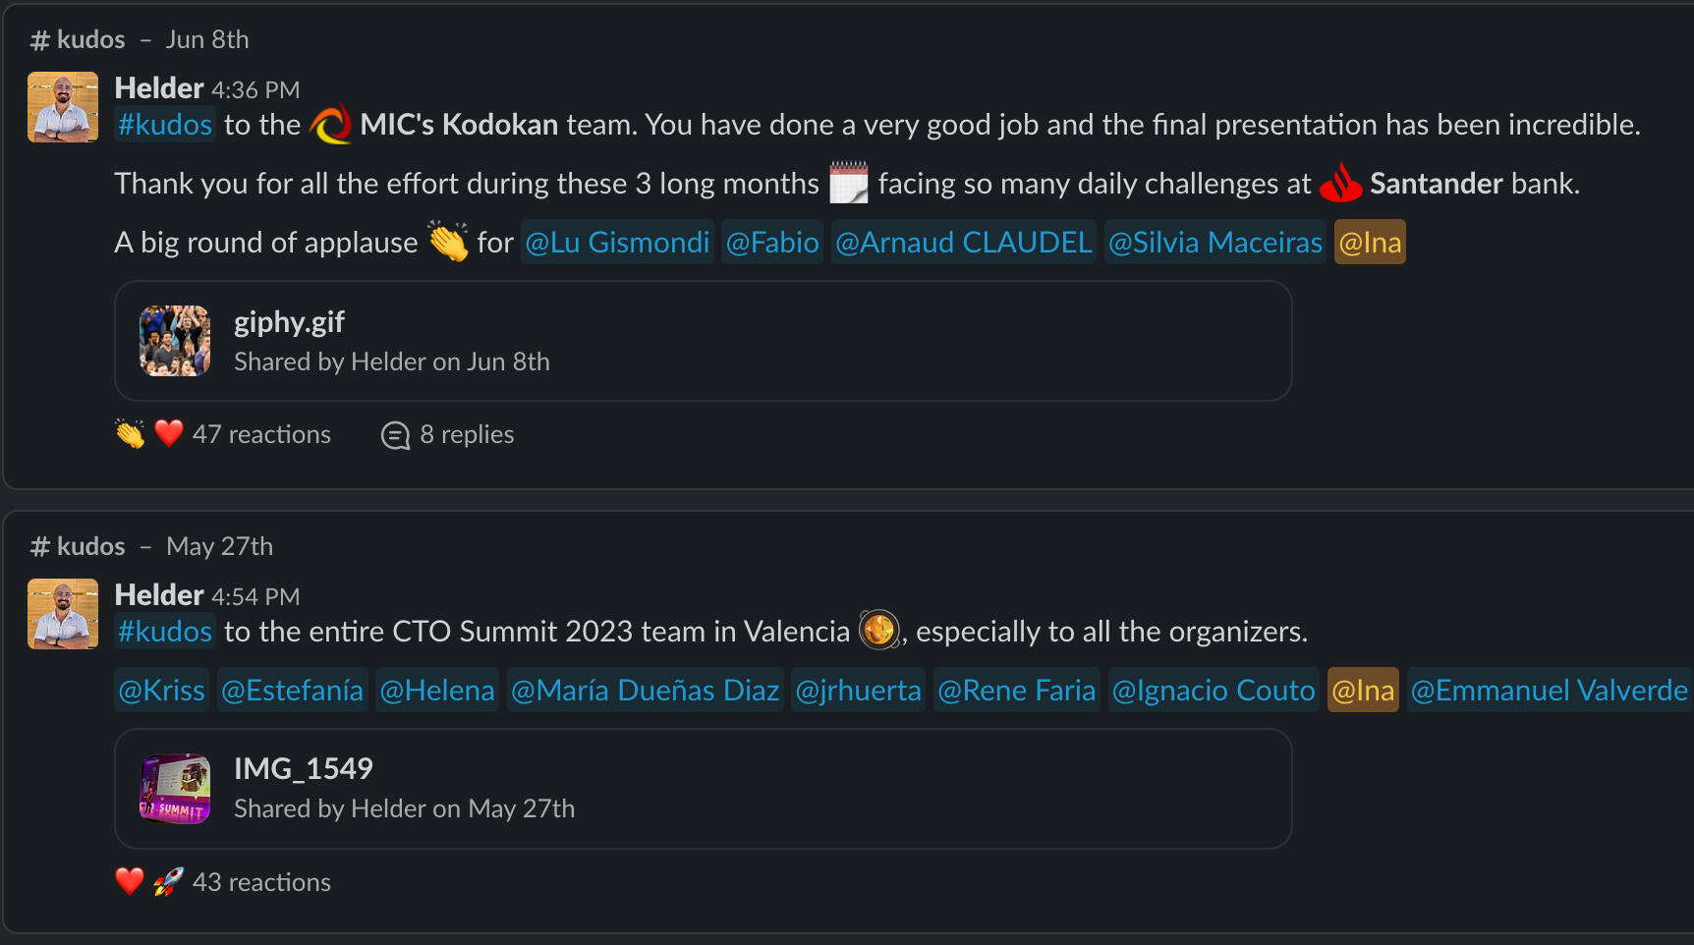The width and height of the screenshot is (1694, 945).
Task: Click the @María Dueñas Diaz mention
Action: pos(645,691)
